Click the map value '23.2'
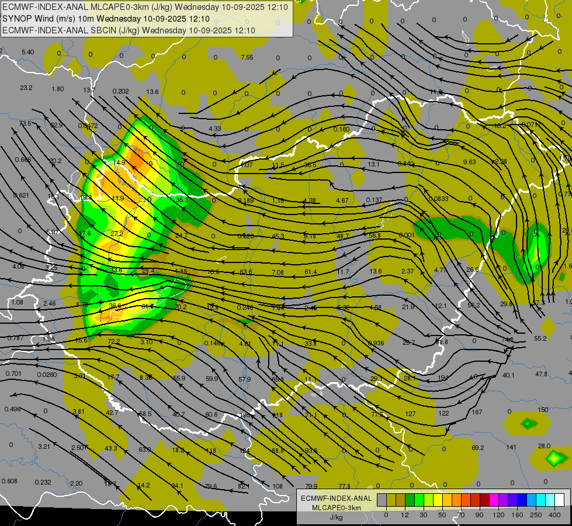 coord(26,88)
